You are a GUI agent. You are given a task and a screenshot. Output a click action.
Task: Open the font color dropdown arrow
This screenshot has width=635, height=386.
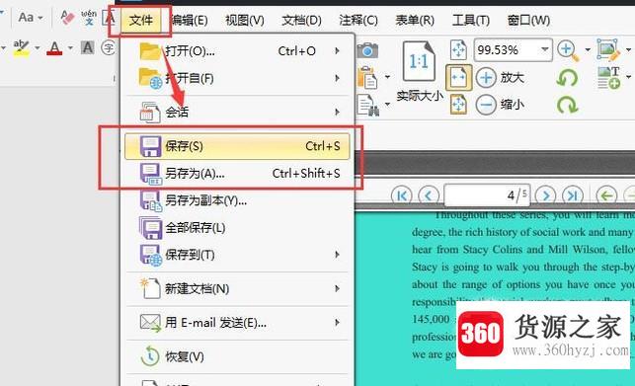click(x=70, y=47)
